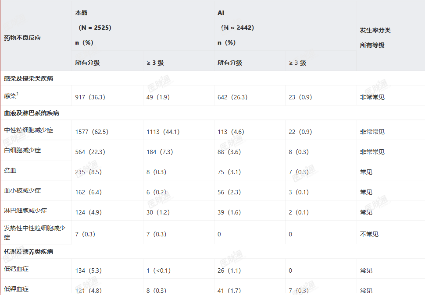Select the 本品 header text
425x295 pixels.
(81, 13)
